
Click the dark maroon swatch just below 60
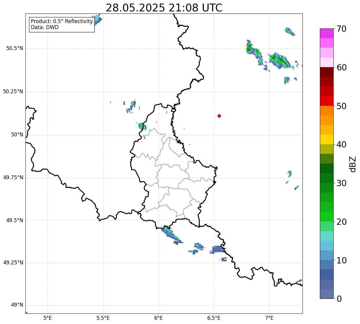click(x=327, y=72)
